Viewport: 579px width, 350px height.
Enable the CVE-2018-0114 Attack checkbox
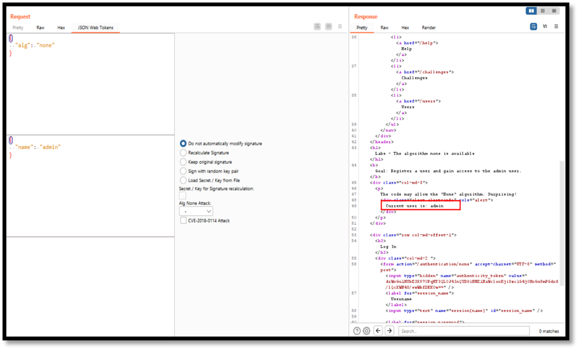[183, 221]
